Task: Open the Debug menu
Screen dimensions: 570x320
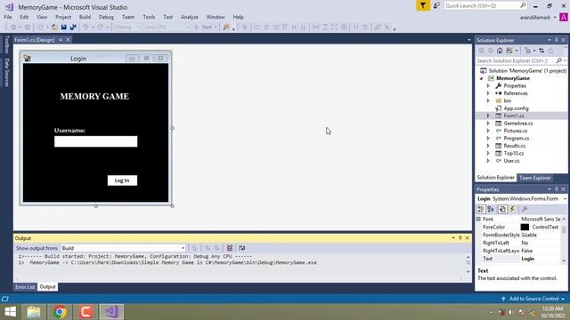Action: point(106,17)
